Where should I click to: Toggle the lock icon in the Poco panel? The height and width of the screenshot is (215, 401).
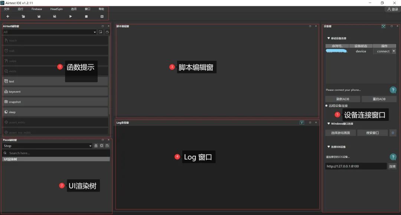(96, 146)
